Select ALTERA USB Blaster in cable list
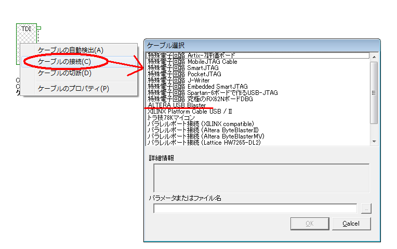The image size is (397, 249). click(177, 105)
